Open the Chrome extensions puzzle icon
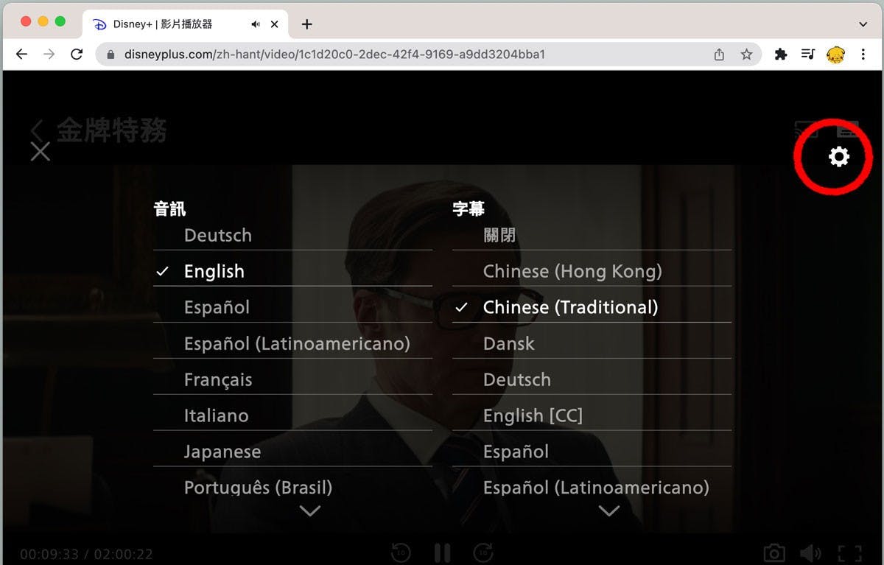Image resolution: width=884 pixels, height=565 pixels. pos(781,55)
